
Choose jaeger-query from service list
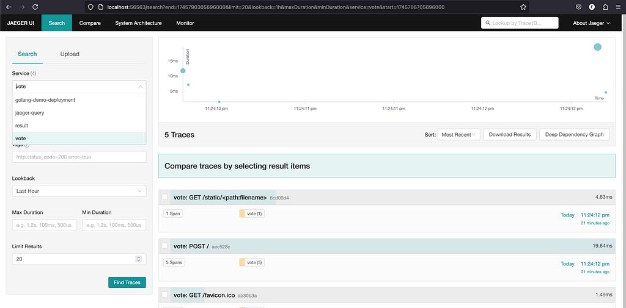79,113
